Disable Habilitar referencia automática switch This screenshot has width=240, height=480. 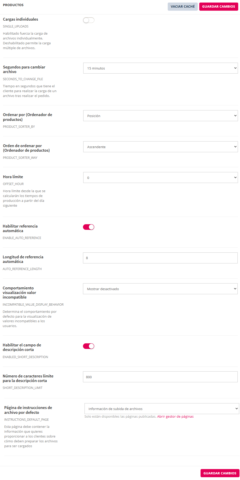point(89,227)
